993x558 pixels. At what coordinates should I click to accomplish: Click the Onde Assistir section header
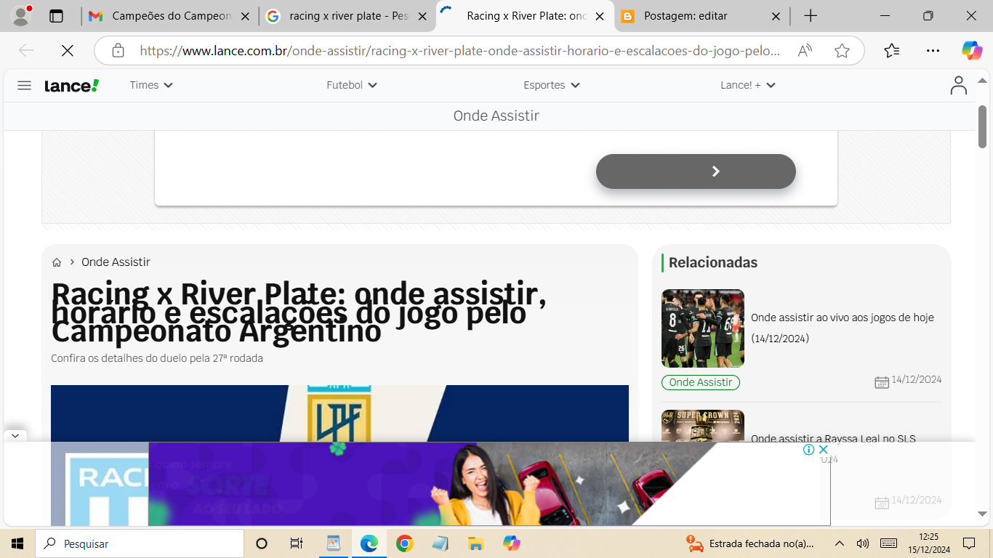click(x=496, y=116)
